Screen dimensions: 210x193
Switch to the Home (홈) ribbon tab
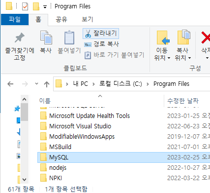[x=38, y=20]
